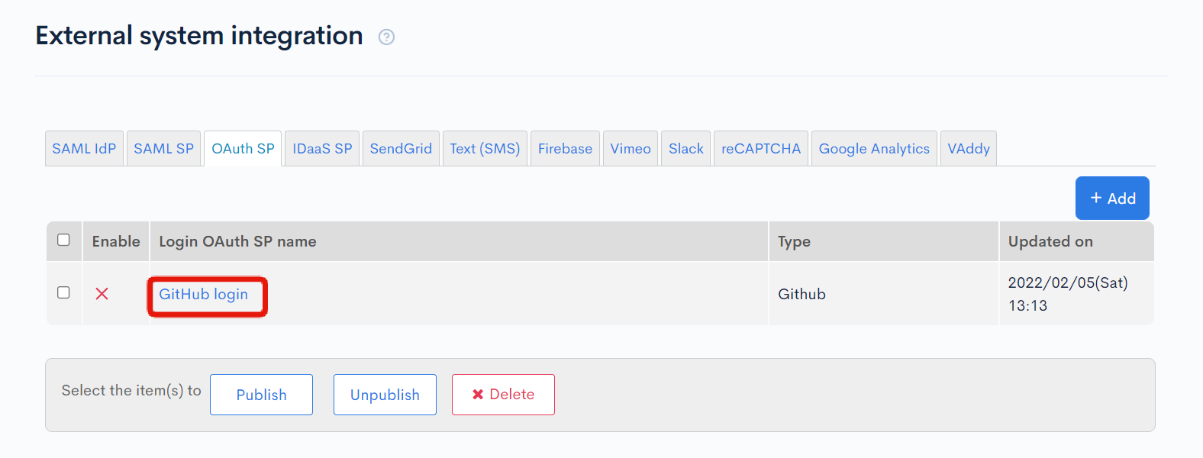Toggle the select-all header checkbox

pyautogui.click(x=63, y=240)
